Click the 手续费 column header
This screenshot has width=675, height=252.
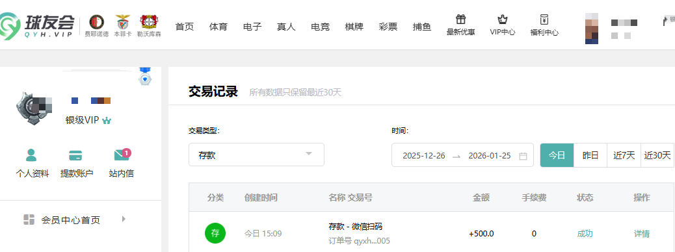pyautogui.click(x=535, y=198)
